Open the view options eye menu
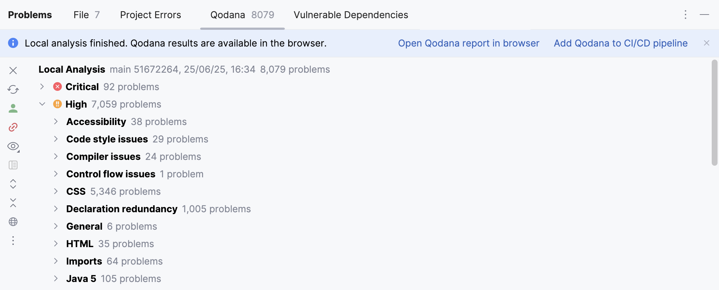 point(13,146)
